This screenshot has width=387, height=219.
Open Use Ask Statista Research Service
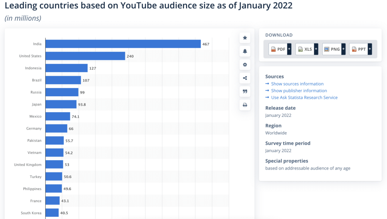click(304, 97)
